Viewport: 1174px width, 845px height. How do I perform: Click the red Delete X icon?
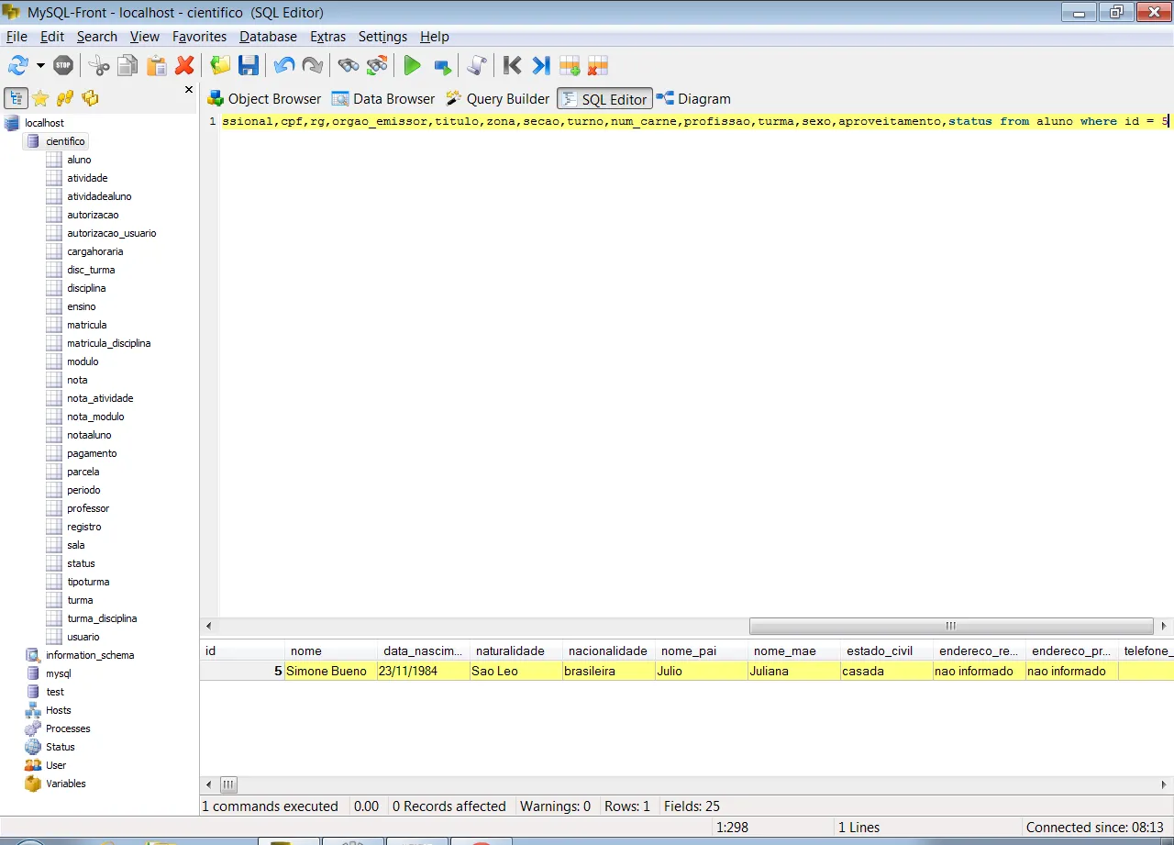click(x=184, y=65)
